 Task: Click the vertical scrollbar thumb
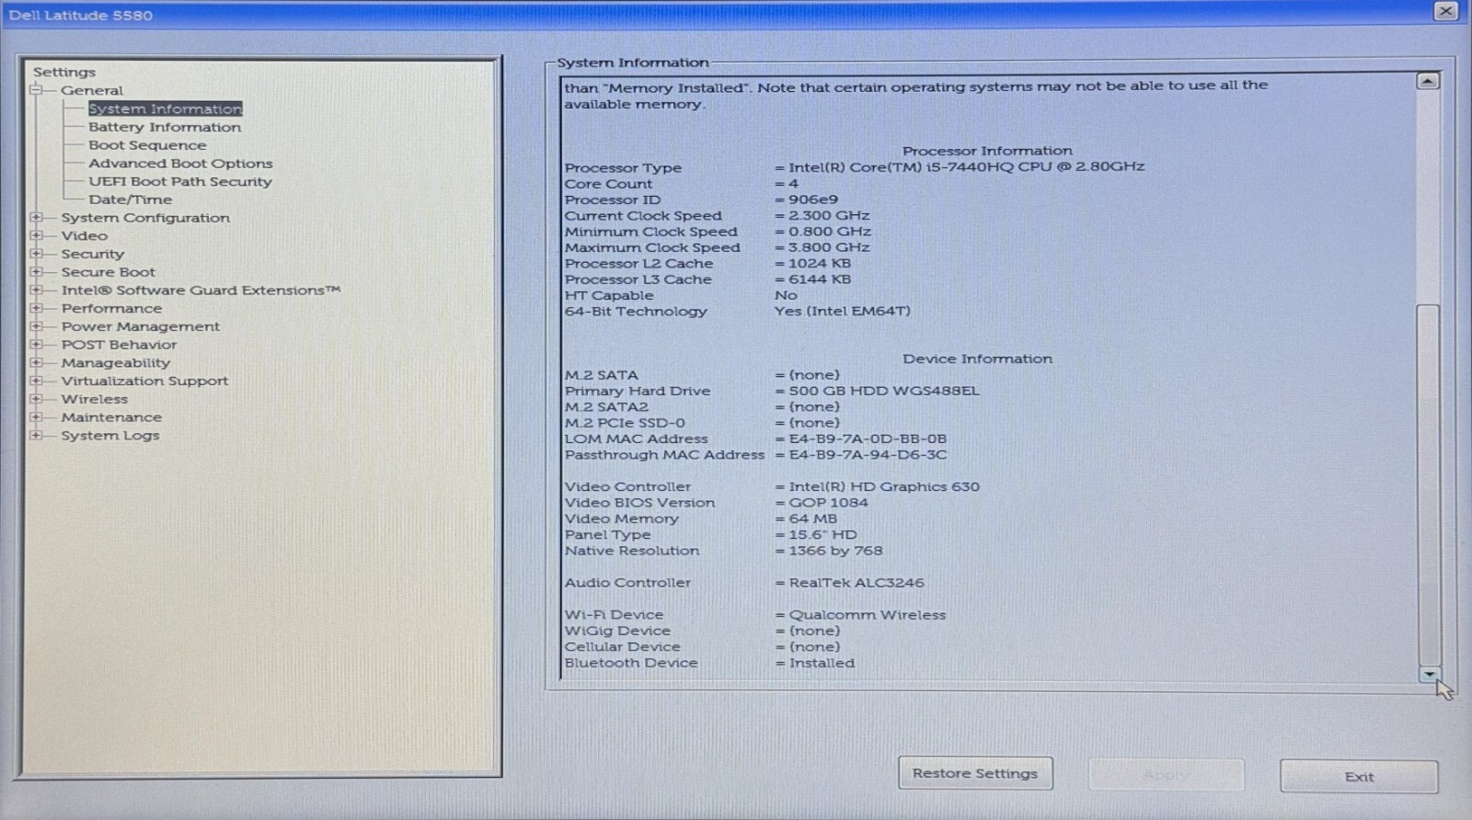click(1428, 484)
